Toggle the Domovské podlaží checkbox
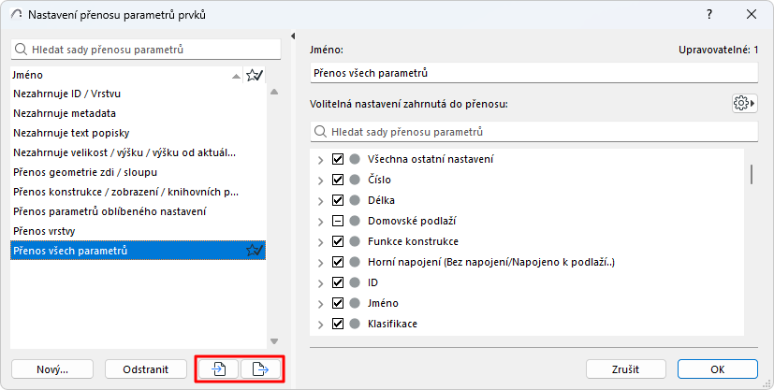This screenshot has width=774, height=390. pos(338,221)
